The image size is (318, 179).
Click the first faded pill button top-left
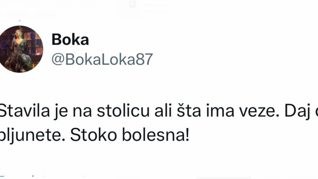[x=18, y=15]
